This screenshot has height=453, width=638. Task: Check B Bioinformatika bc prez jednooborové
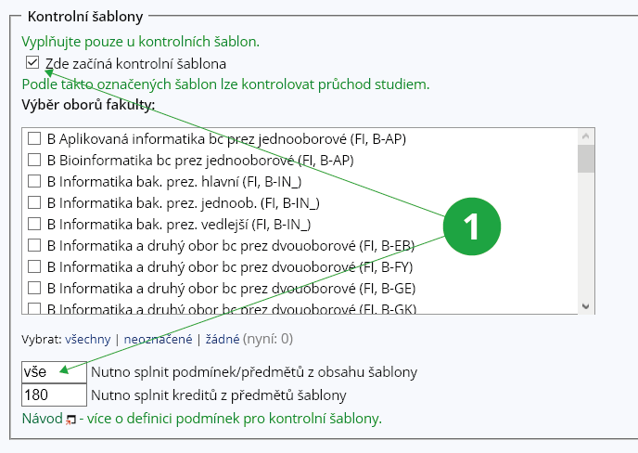[34, 160]
